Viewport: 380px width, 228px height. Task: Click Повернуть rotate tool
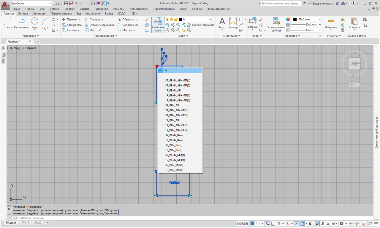(x=94, y=19)
